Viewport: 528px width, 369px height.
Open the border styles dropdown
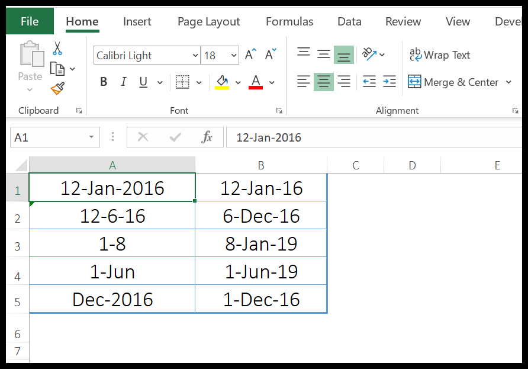pos(198,82)
